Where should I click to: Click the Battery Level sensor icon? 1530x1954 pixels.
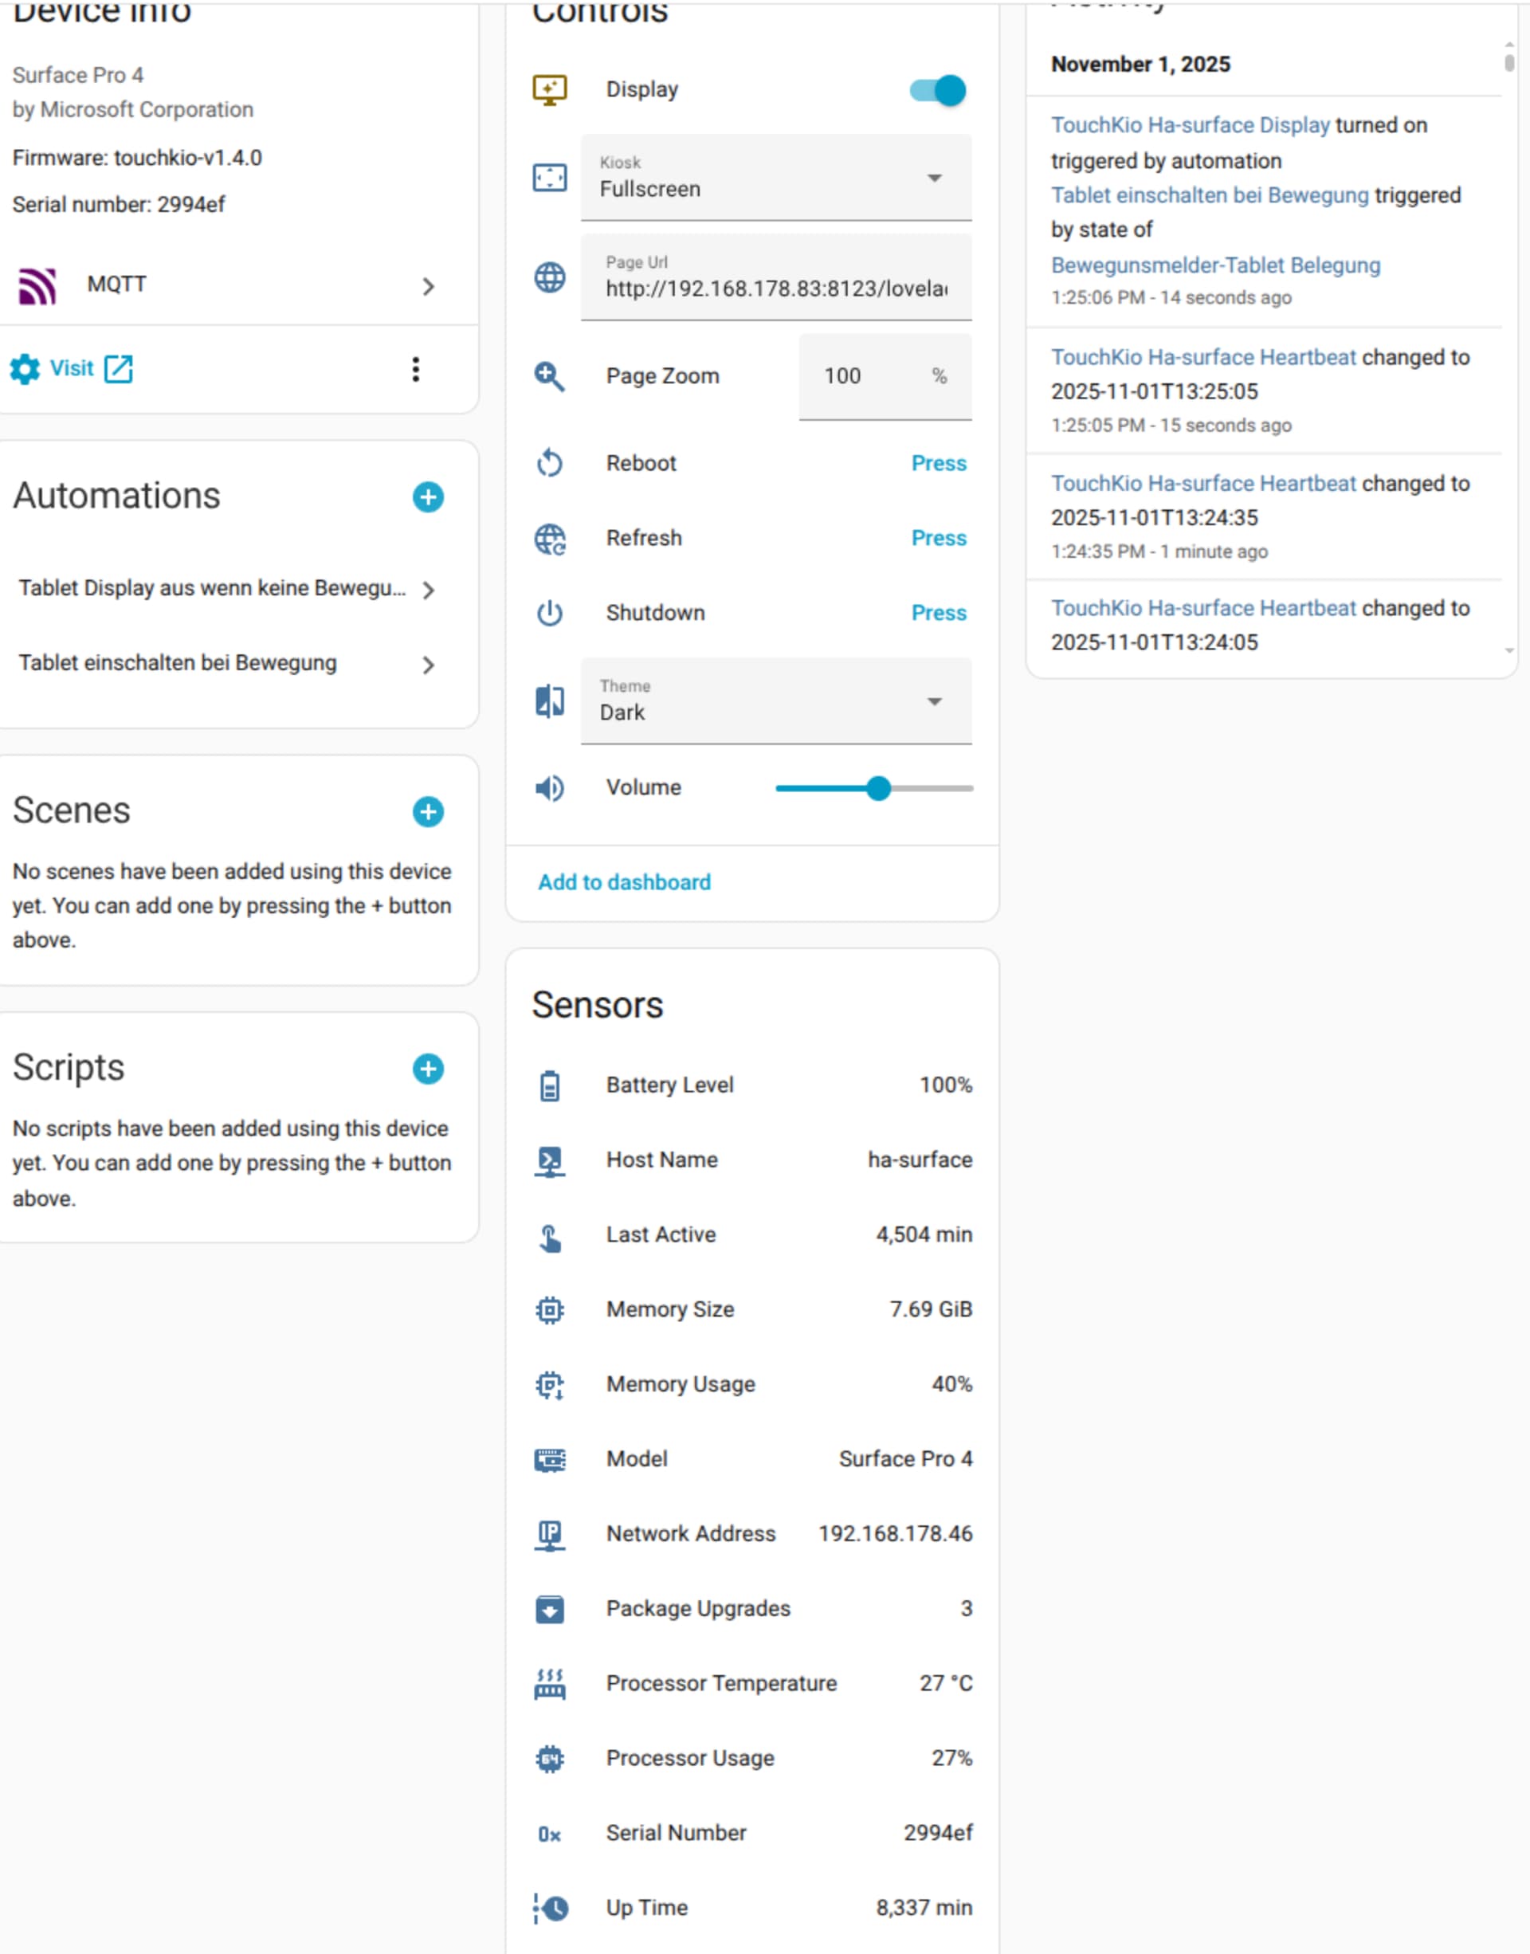point(550,1086)
